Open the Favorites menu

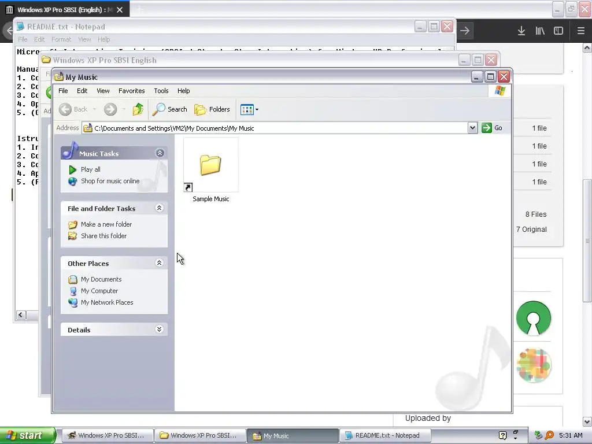pos(131,91)
